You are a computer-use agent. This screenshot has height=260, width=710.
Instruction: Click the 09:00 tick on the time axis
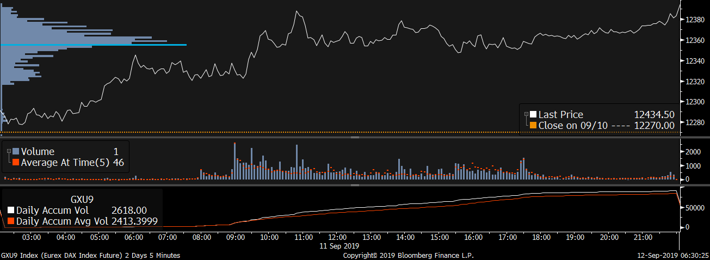pos(235,237)
